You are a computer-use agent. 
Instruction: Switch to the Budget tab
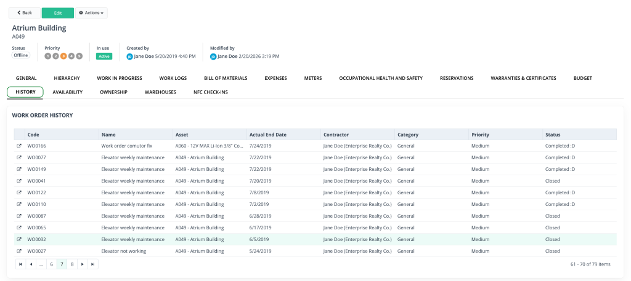coord(583,78)
